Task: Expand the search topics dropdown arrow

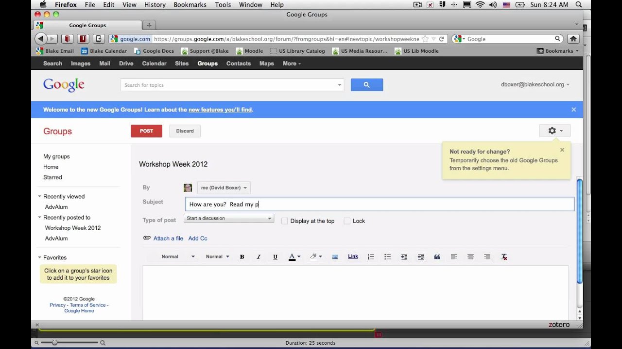Action: click(x=340, y=85)
